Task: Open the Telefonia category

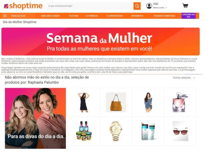Action: coord(74,16)
